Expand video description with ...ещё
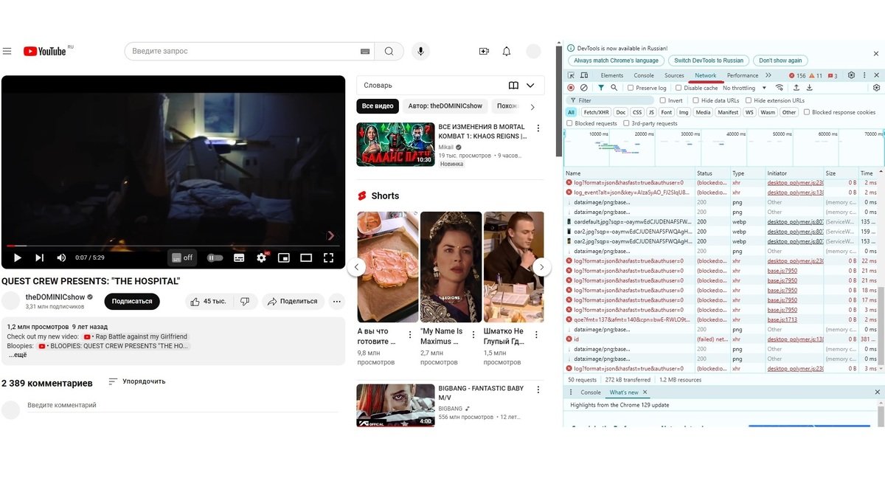Image resolution: width=885 pixels, height=481 pixels. click(18, 355)
